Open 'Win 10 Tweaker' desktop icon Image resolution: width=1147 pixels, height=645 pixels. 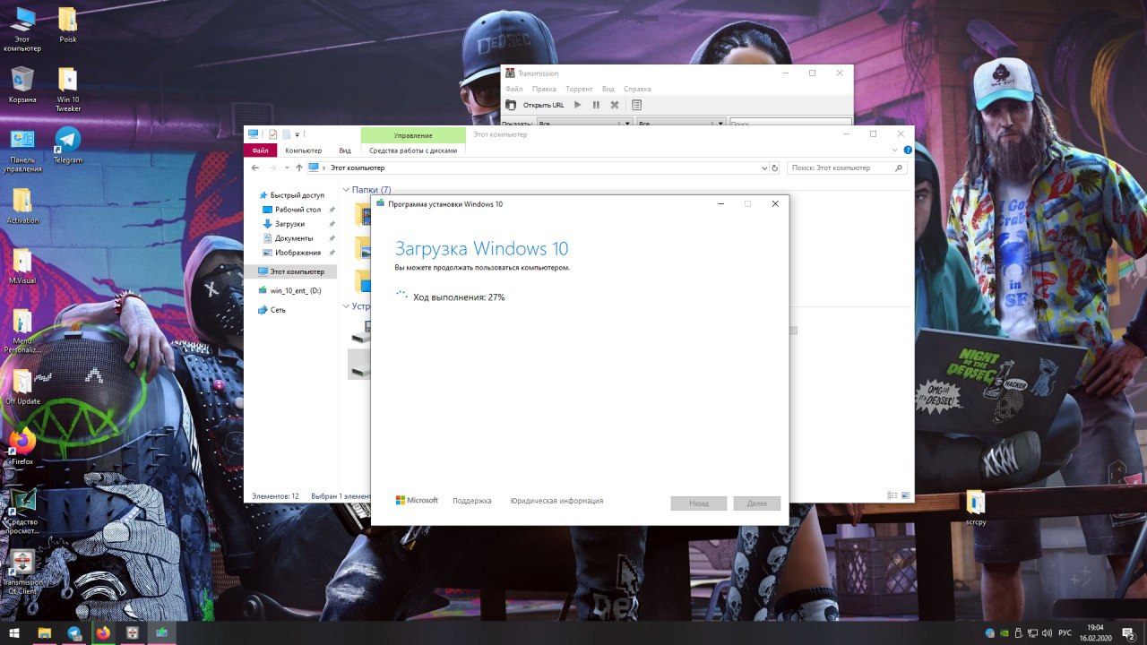tap(68, 90)
